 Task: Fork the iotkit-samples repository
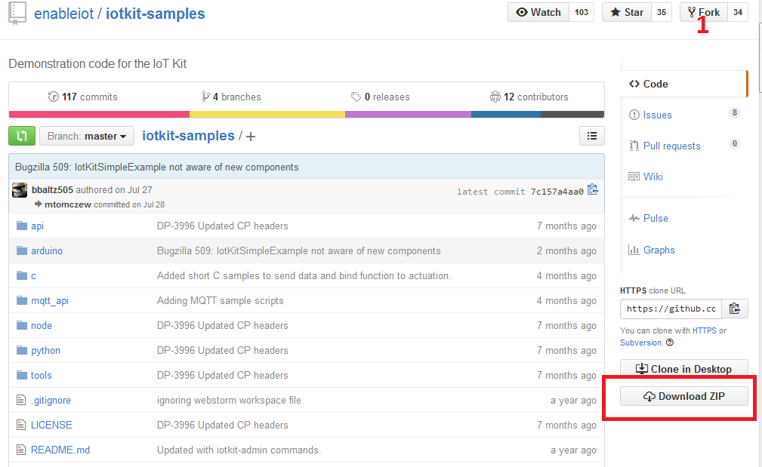click(x=704, y=12)
